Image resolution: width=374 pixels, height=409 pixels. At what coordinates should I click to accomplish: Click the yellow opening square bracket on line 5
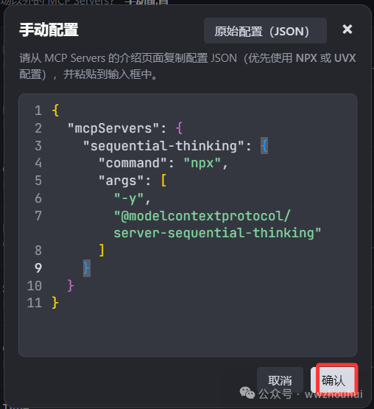163,181
